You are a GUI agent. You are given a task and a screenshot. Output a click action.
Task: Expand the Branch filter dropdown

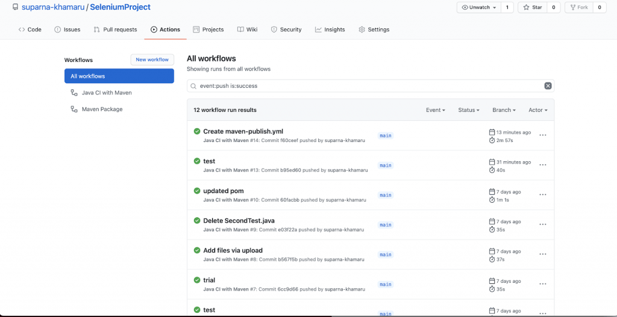(504, 110)
